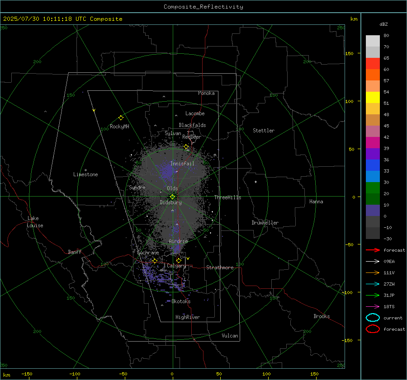Click the magenta swatch between 39 and 42 dBZ

point(373,143)
